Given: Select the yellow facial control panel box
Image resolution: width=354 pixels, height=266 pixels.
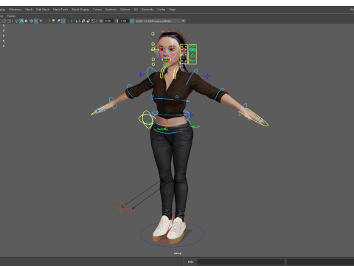Looking at the screenshot, I should [x=188, y=55].
